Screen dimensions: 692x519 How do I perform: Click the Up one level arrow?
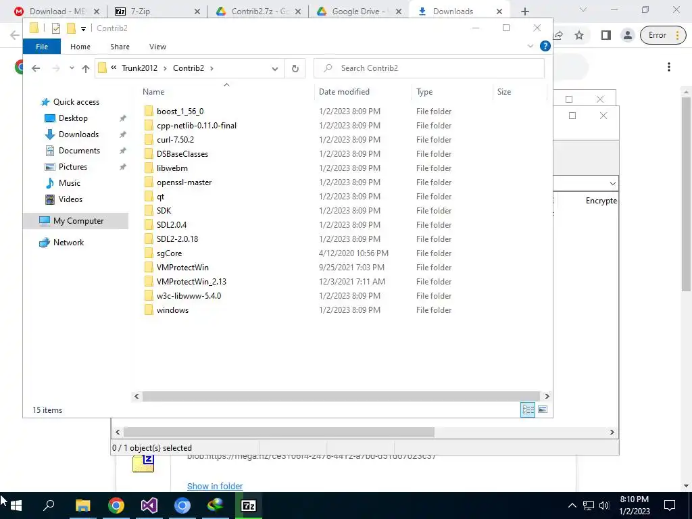tap(86, 68)
